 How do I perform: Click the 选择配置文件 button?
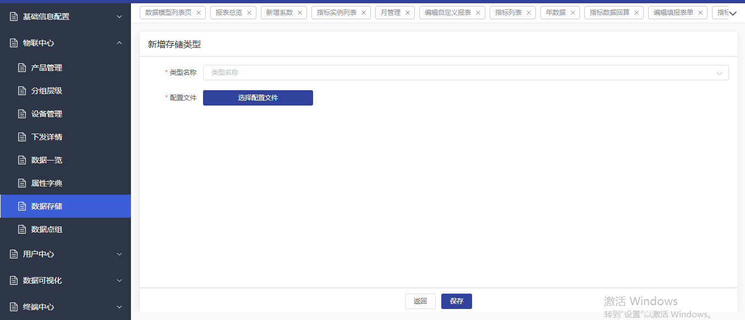click(258, 98)
